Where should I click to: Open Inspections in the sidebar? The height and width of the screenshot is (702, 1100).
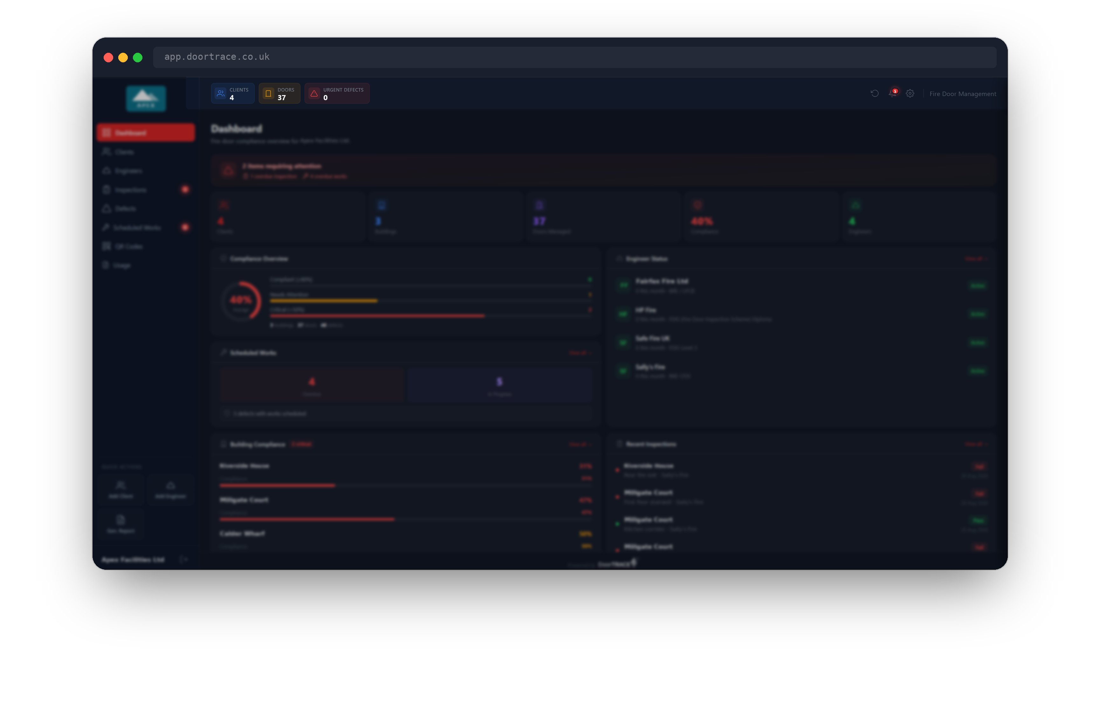(146, 189)
